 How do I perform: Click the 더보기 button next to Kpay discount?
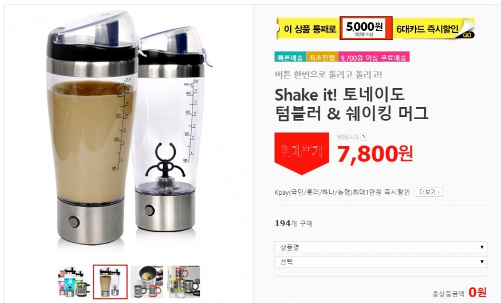pos(429,192)
